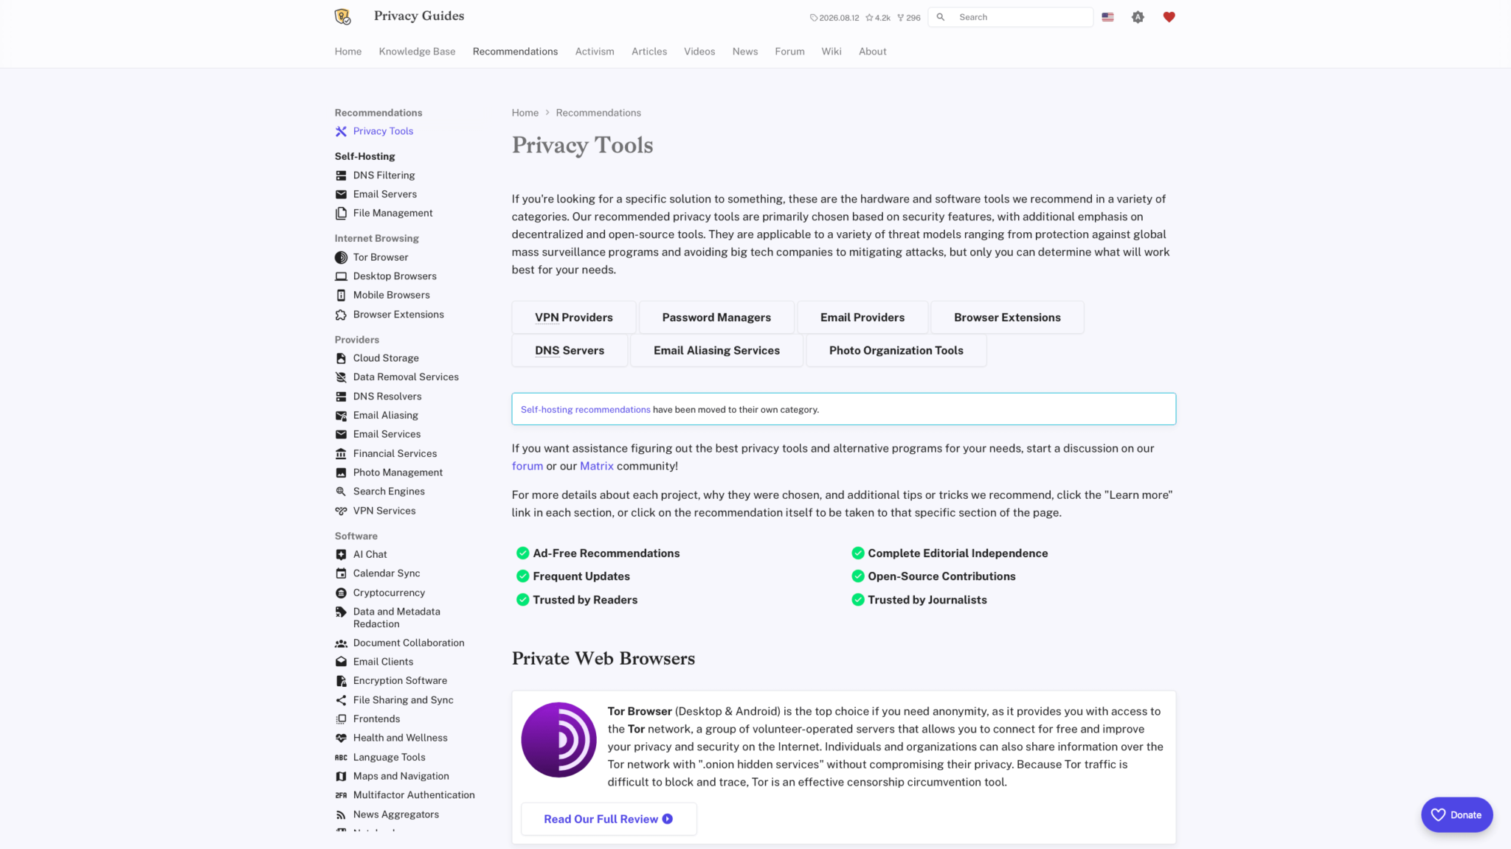
Task: Click the Privacy Guides shield logo
Action: click(342, 16)
